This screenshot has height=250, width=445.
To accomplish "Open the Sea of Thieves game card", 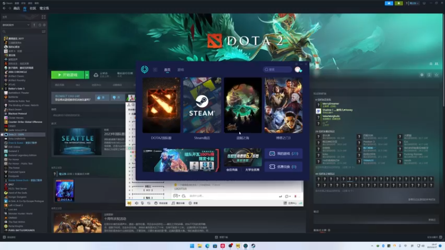I will point(243,106).
